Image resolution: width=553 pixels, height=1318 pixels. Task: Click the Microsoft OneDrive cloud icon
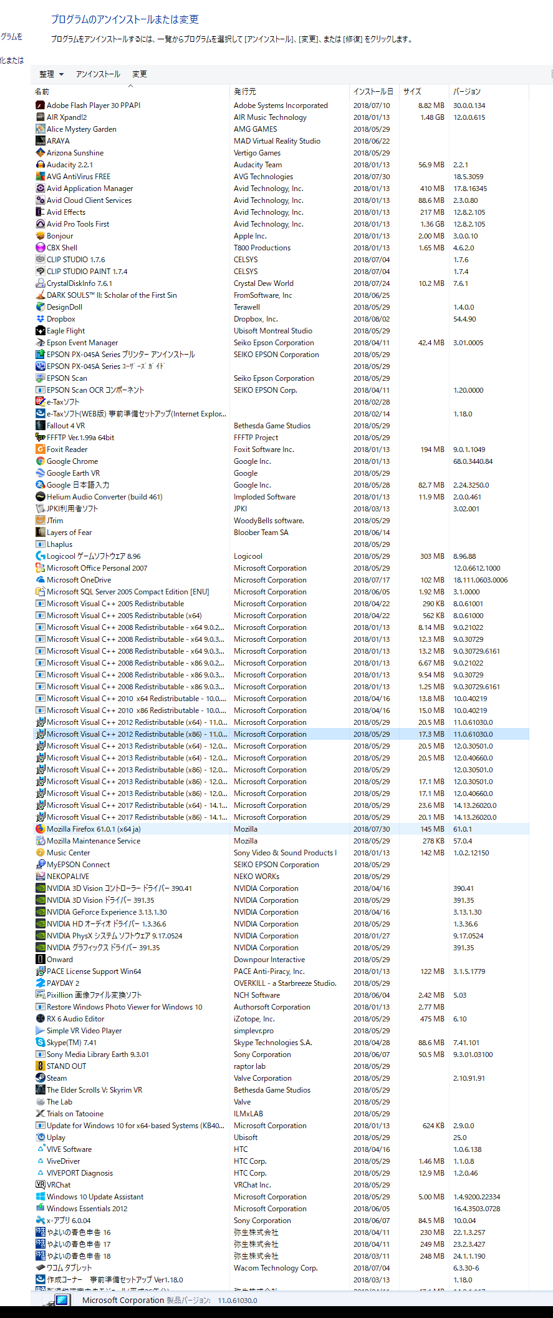[41, 580]
